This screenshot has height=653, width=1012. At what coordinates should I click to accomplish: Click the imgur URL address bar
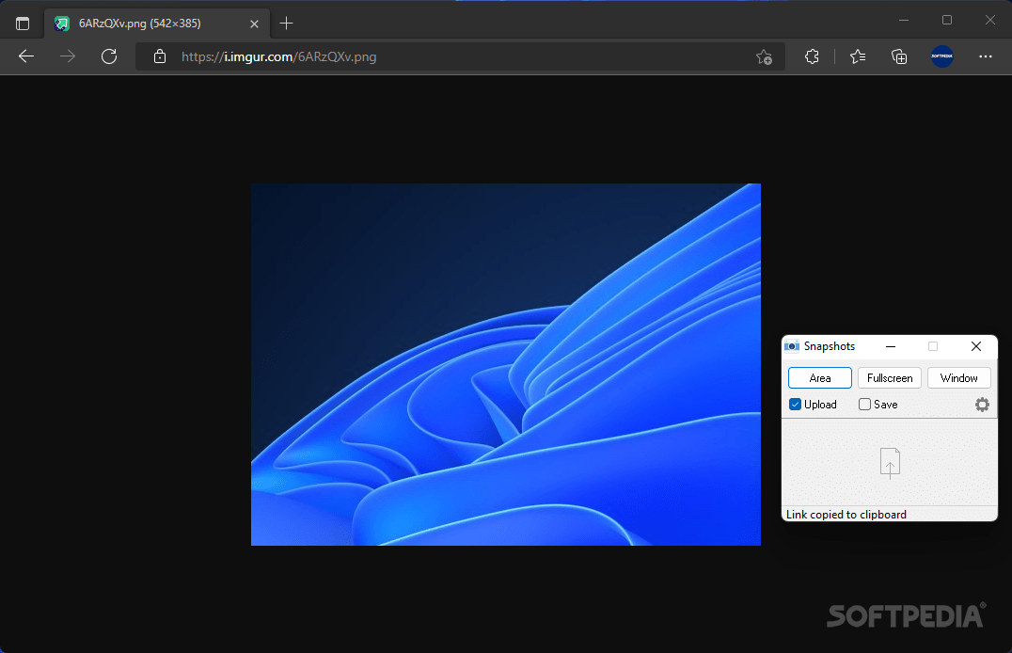pyautogui.click(x=461, y=56)
